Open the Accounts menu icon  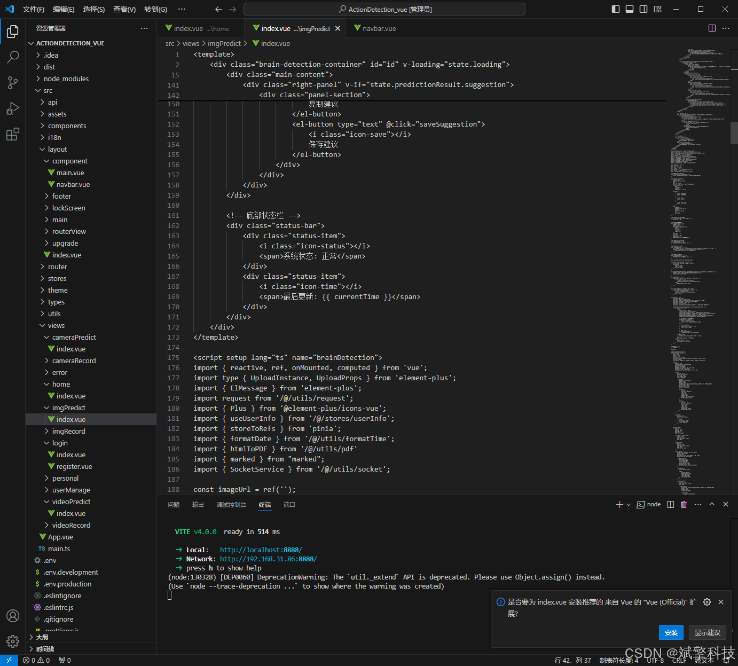[x=13, y=616]
